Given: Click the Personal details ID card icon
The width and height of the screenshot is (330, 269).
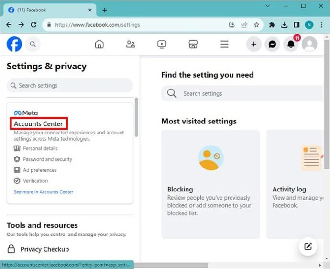Looking at the screenshot, I should [x=17, y=148].
